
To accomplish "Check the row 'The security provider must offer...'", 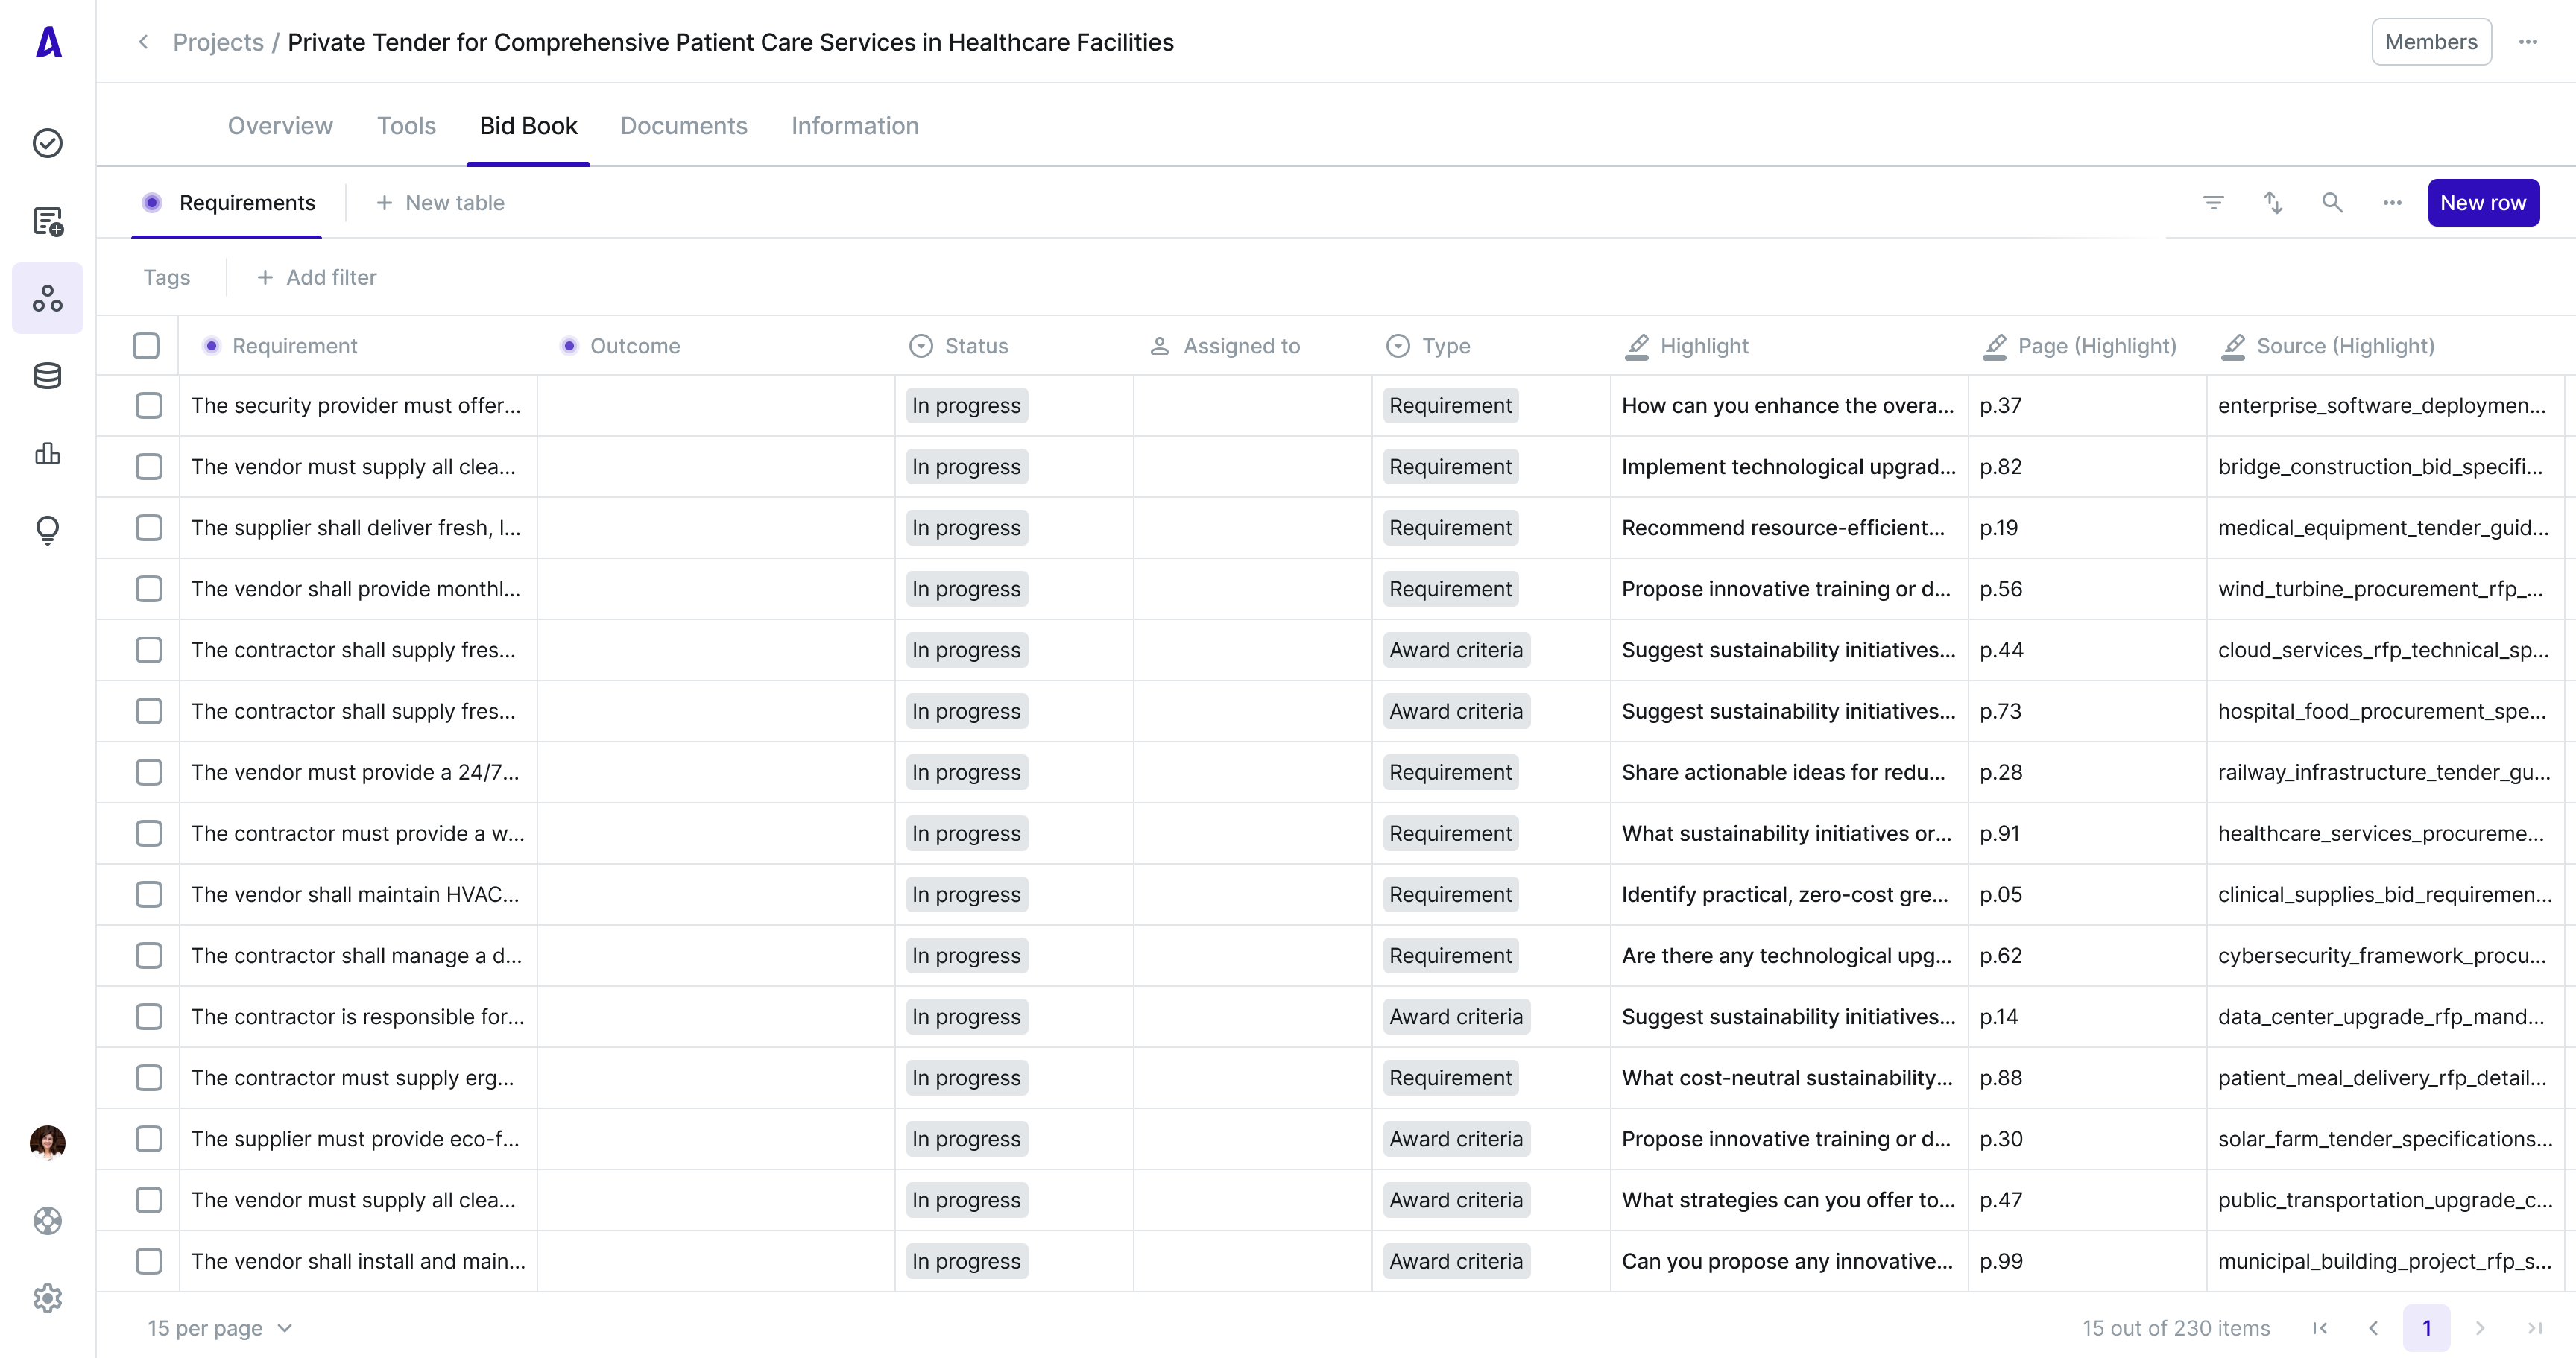I will [149, 405].
